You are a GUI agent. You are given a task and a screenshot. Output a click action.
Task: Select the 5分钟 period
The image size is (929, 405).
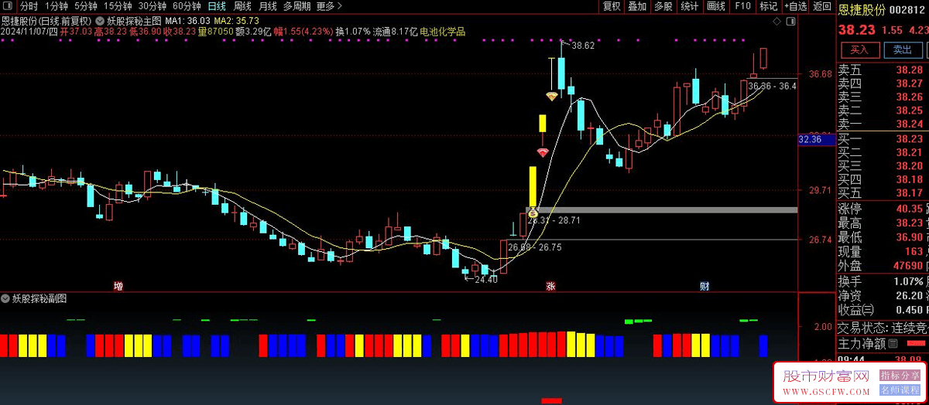click(x=86, y=6)
